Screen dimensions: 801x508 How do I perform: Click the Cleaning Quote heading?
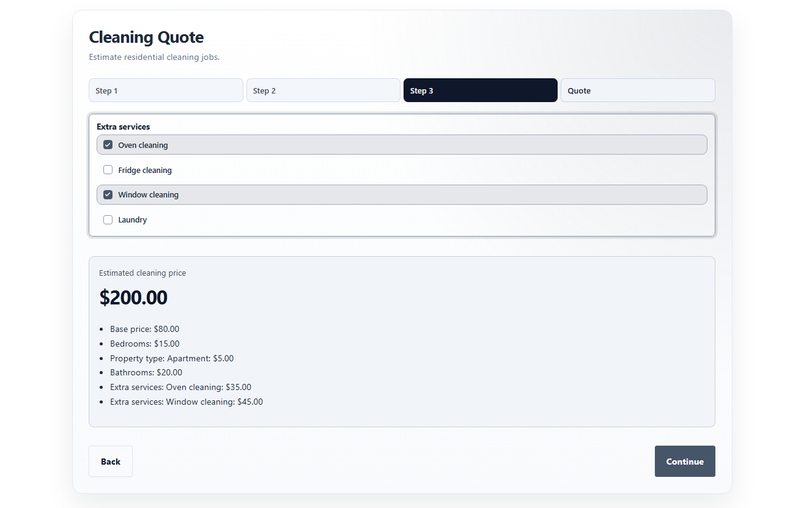click(x=147, y=37)
